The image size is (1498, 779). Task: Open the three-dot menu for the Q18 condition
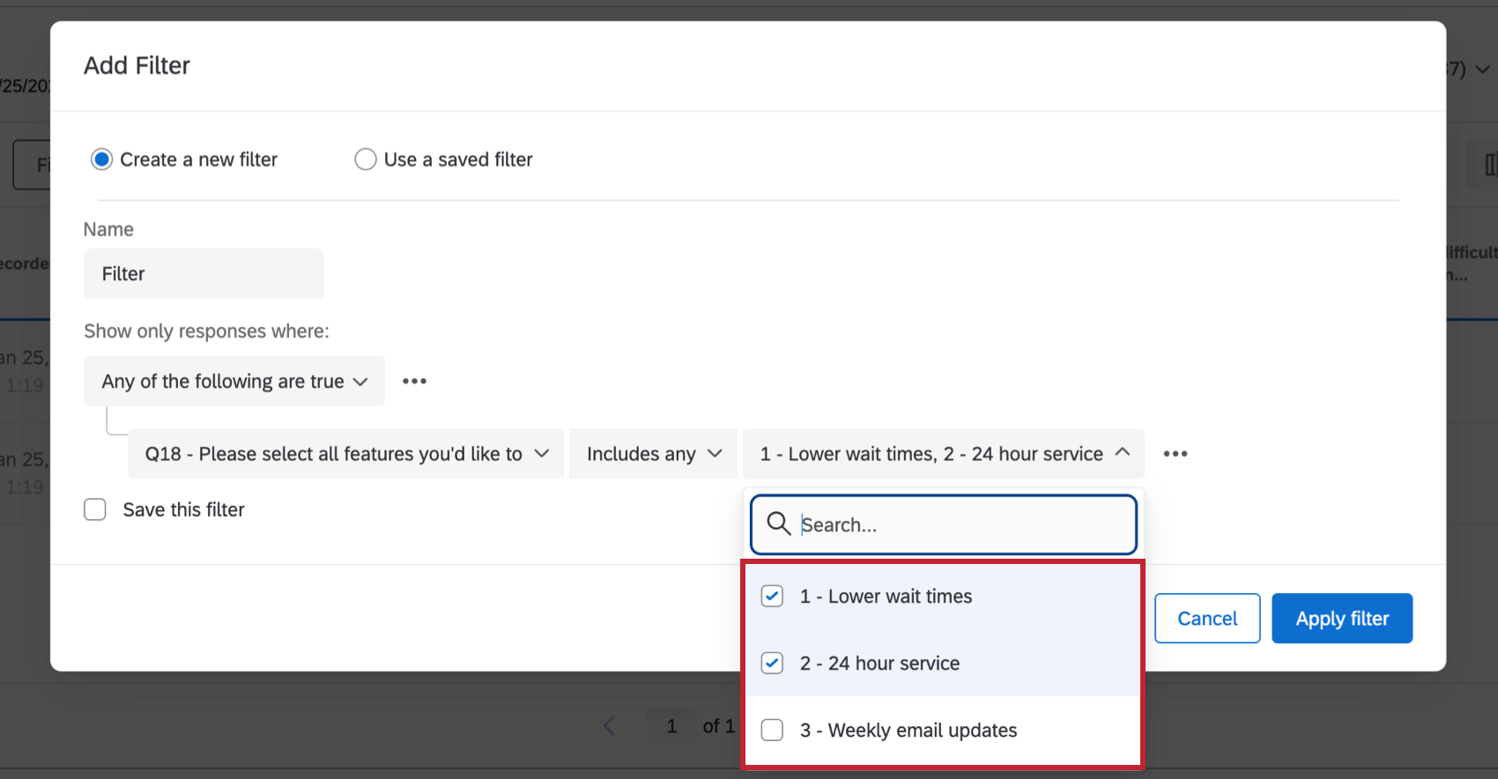point(1175,454)
